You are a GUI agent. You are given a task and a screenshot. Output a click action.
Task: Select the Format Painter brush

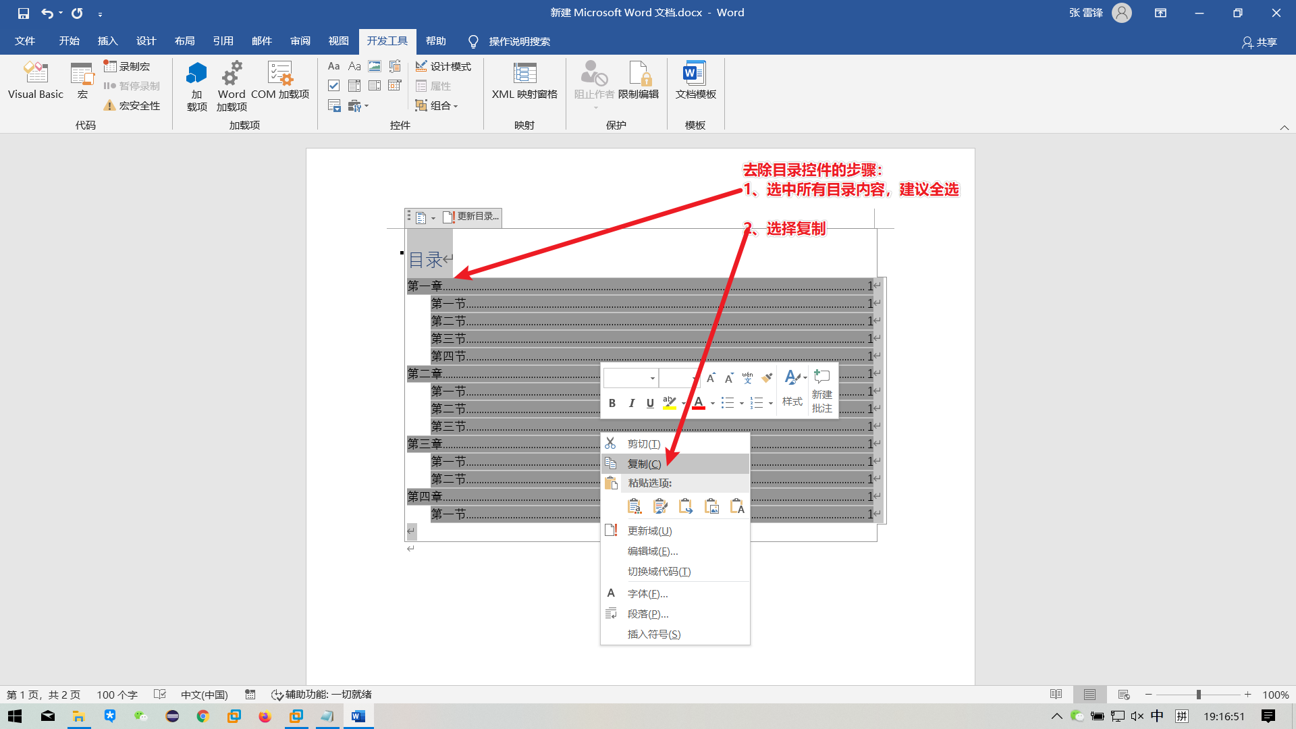767,378
